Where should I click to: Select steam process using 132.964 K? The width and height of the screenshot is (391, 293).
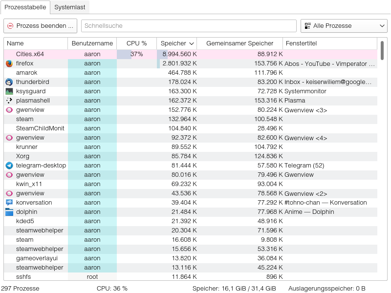191,119
